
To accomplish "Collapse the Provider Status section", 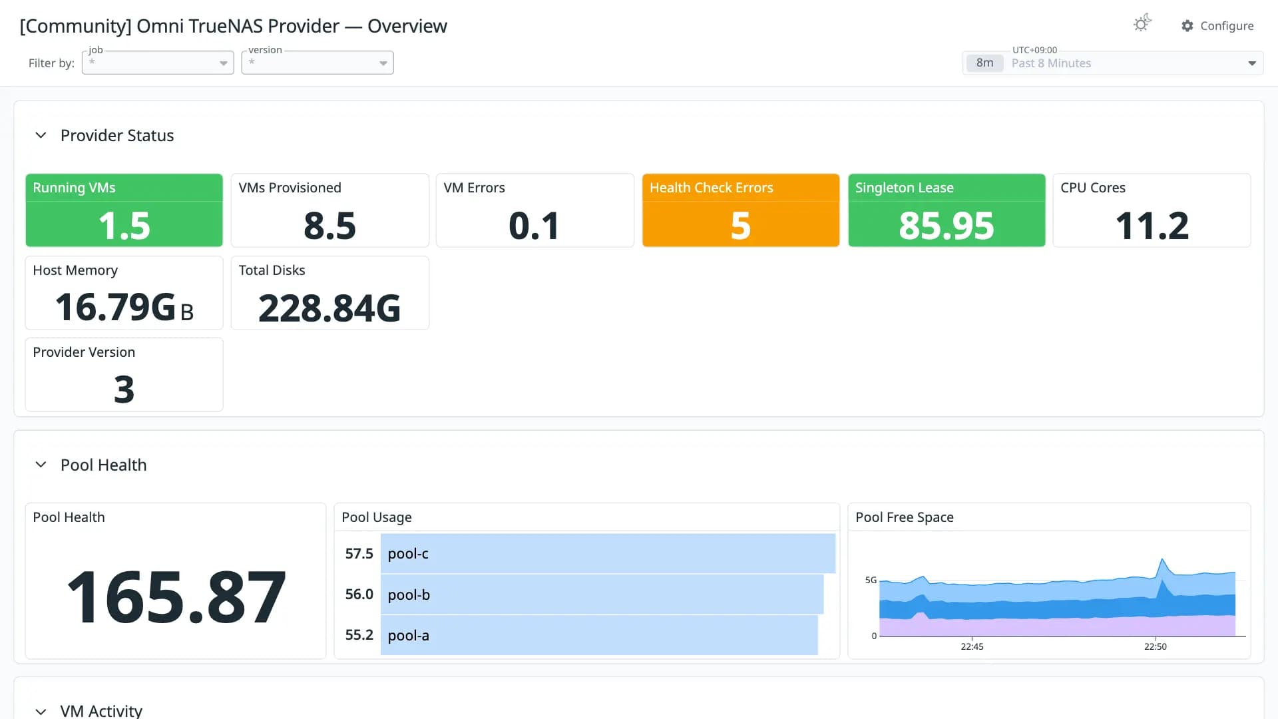I will pos(41,135).
